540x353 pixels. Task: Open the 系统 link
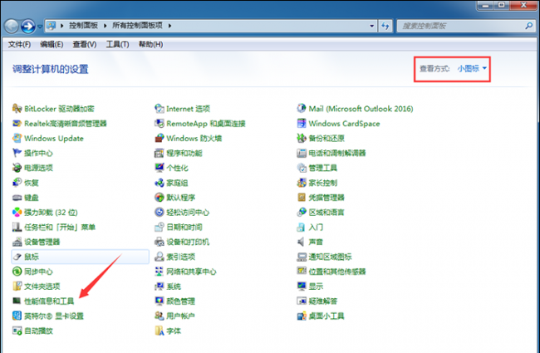pos(174,287)
